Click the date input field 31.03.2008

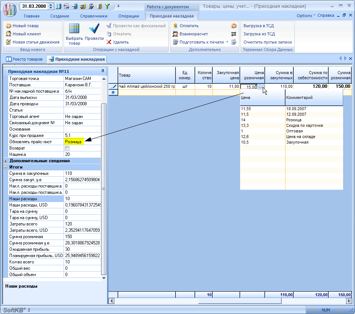34,6
